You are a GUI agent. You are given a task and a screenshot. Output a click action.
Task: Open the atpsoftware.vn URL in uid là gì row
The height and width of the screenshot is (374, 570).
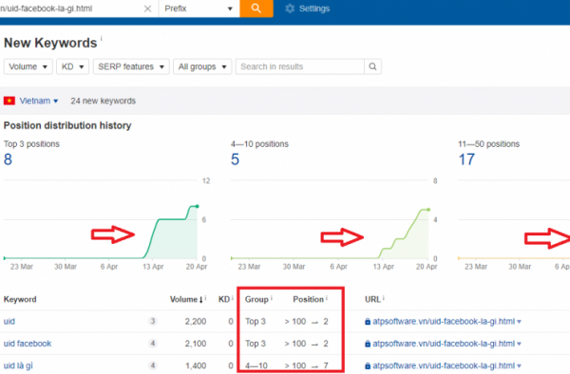[444, 366]
